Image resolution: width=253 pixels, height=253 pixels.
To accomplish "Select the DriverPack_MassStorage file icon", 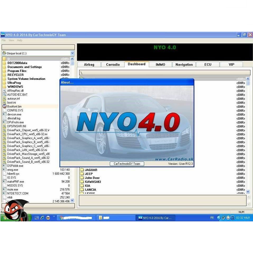I will 4,154.
